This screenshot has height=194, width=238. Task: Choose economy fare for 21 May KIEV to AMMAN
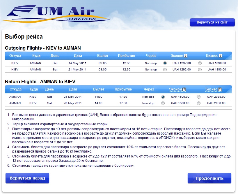pos(165,70)
